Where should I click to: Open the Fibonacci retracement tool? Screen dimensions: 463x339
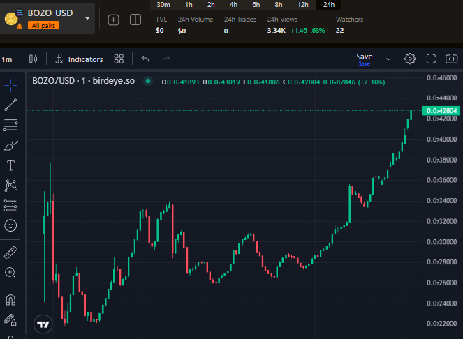point(10,125)
